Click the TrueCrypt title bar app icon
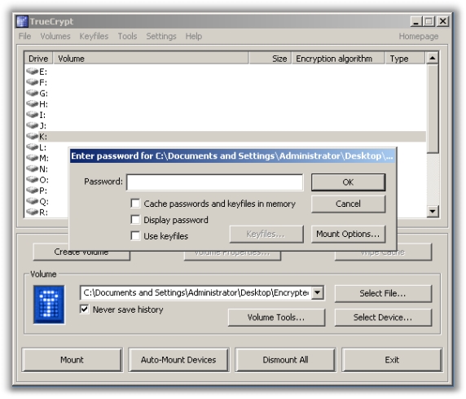 pyautogui.click(x=22, y=21)
